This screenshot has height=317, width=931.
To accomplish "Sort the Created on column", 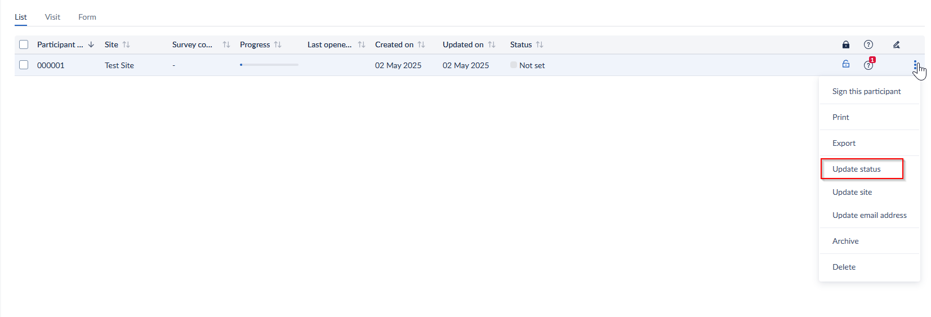I will (x=421, y=44).
